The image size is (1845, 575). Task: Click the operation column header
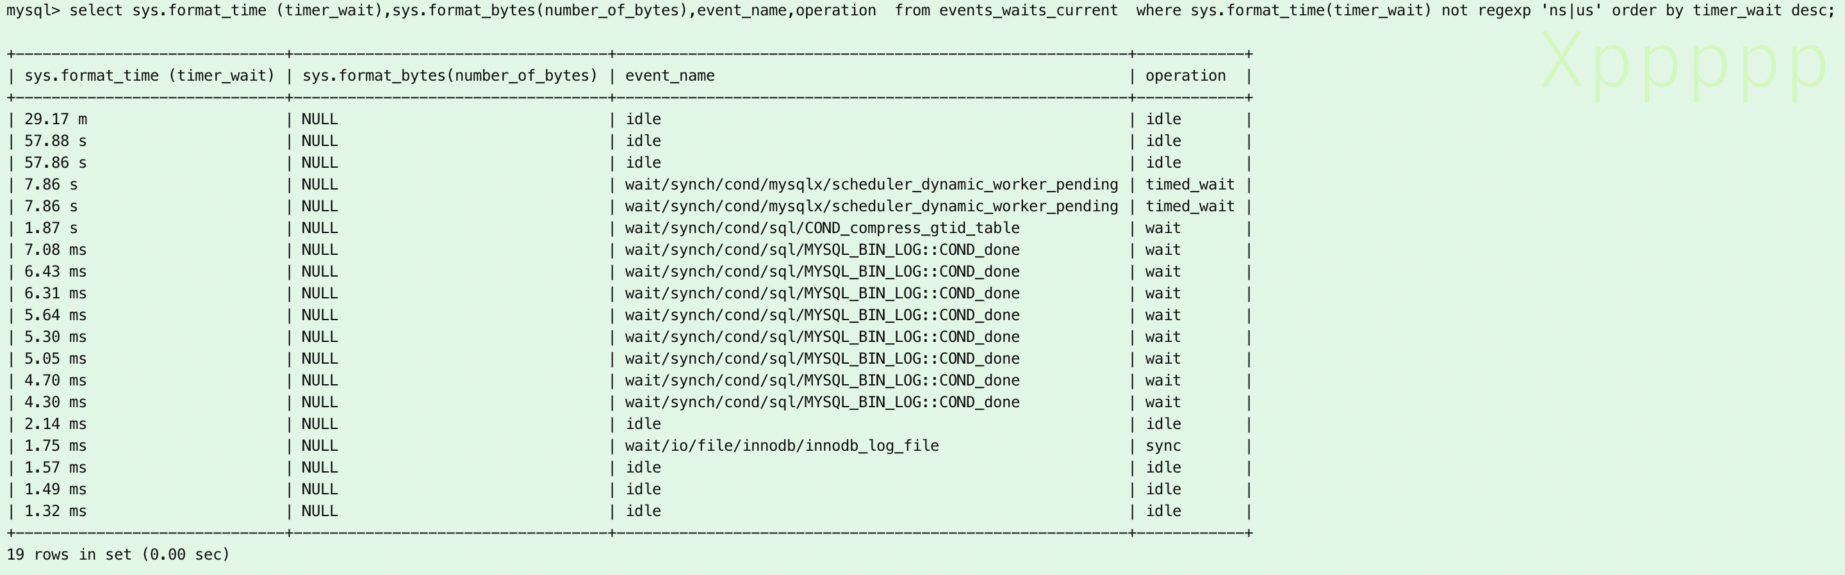pyautogui.click(x=1185, y=76)
